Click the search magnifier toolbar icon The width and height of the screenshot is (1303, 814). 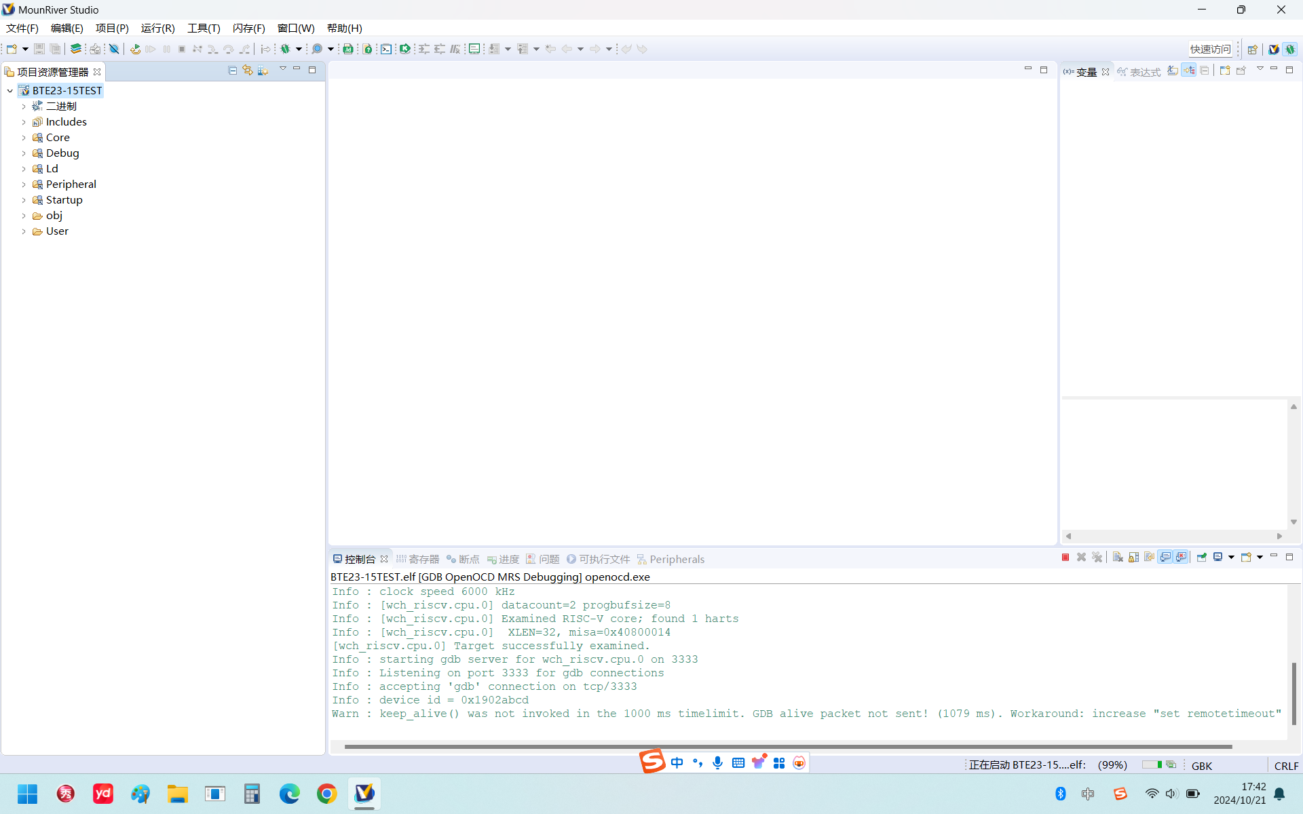point(317,49)
